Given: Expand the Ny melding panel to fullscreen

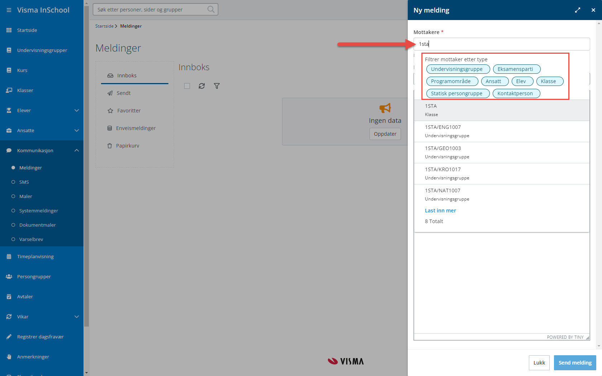Looking at the screenshot, I should coord(577,10).
